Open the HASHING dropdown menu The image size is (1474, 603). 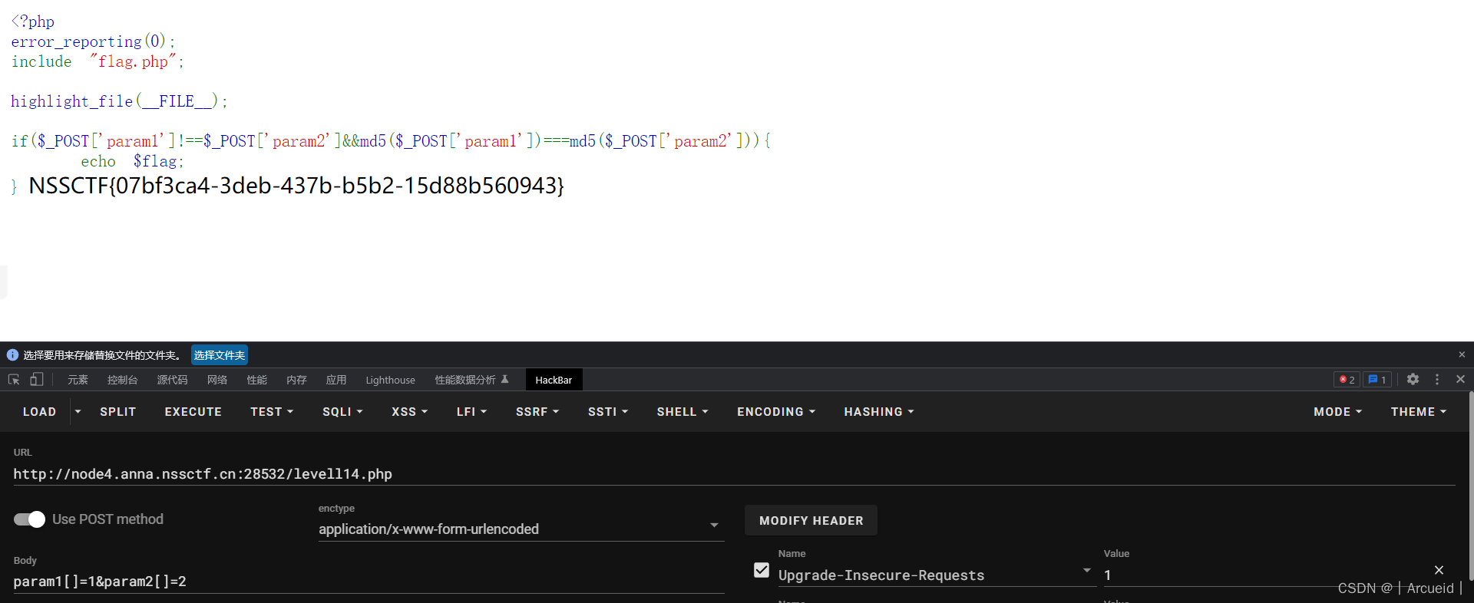[879, 412]
